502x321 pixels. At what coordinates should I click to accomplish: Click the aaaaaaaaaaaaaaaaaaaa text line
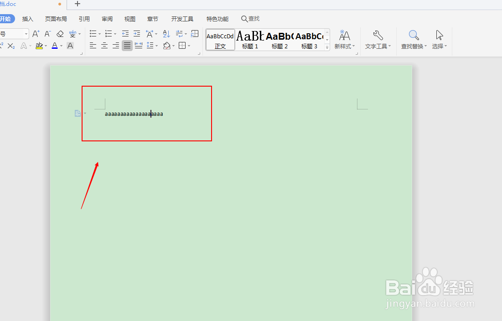(134, 114)
